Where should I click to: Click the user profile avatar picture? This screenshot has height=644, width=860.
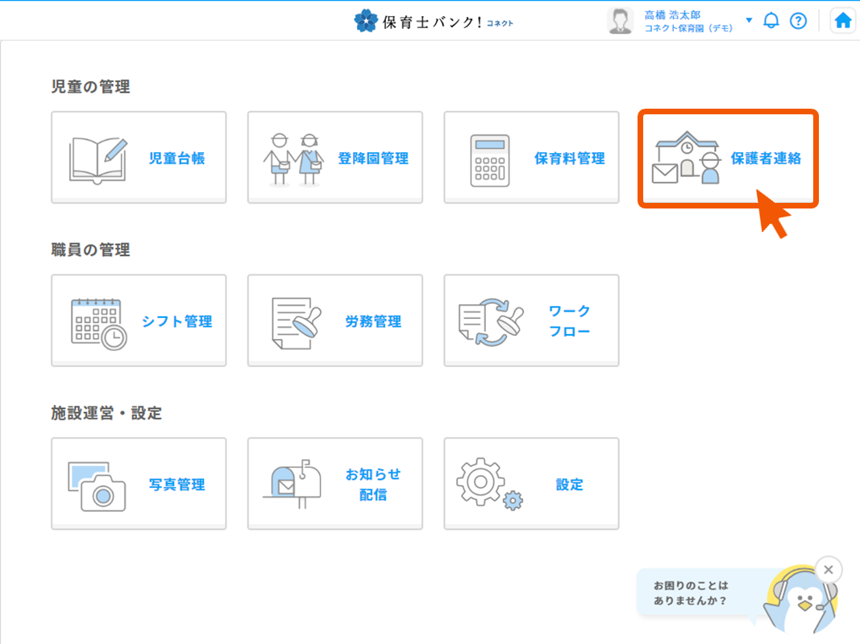[620, 21]
